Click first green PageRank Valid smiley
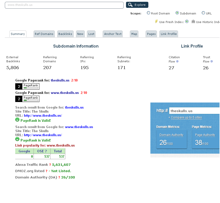Image resolution: width=220 pixels, height=203 pixels. tap(17, 120)
